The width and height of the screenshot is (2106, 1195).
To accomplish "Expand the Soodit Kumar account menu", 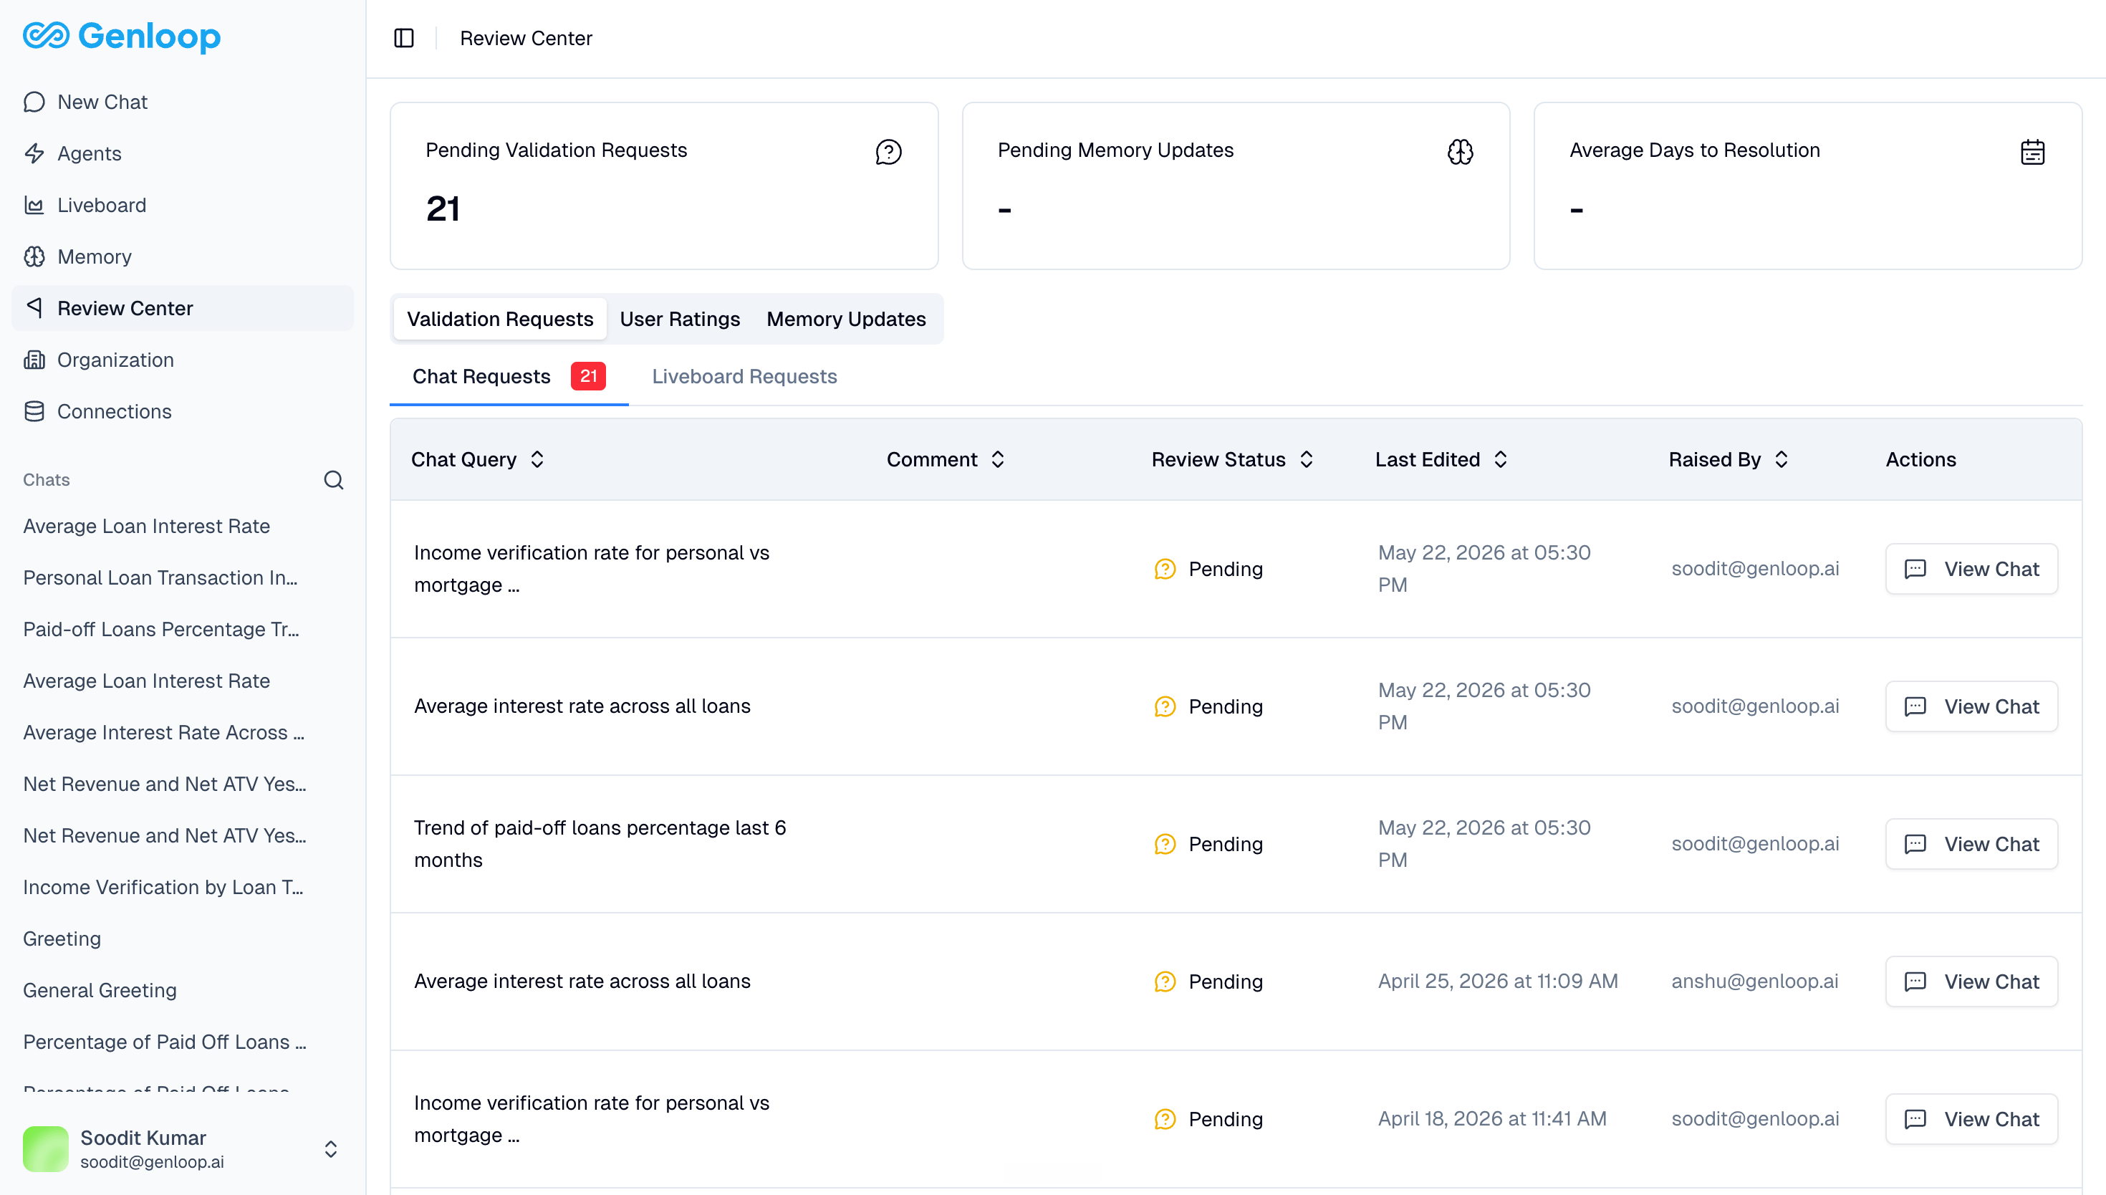I will (x=331, y=1149).
